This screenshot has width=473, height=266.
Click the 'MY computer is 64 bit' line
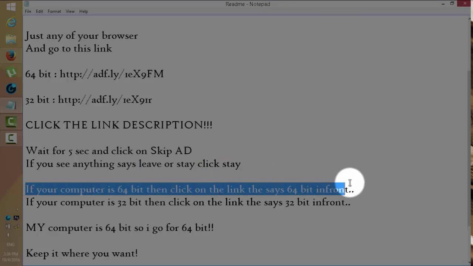(x=120, y=228)
